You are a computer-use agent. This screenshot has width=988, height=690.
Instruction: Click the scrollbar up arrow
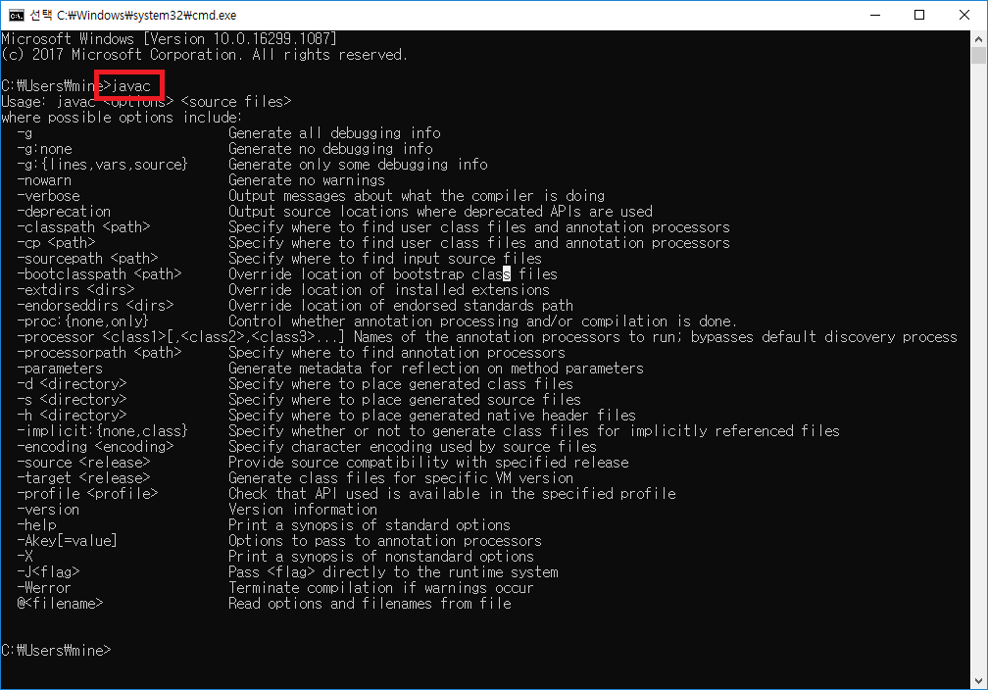coord(978,39)
